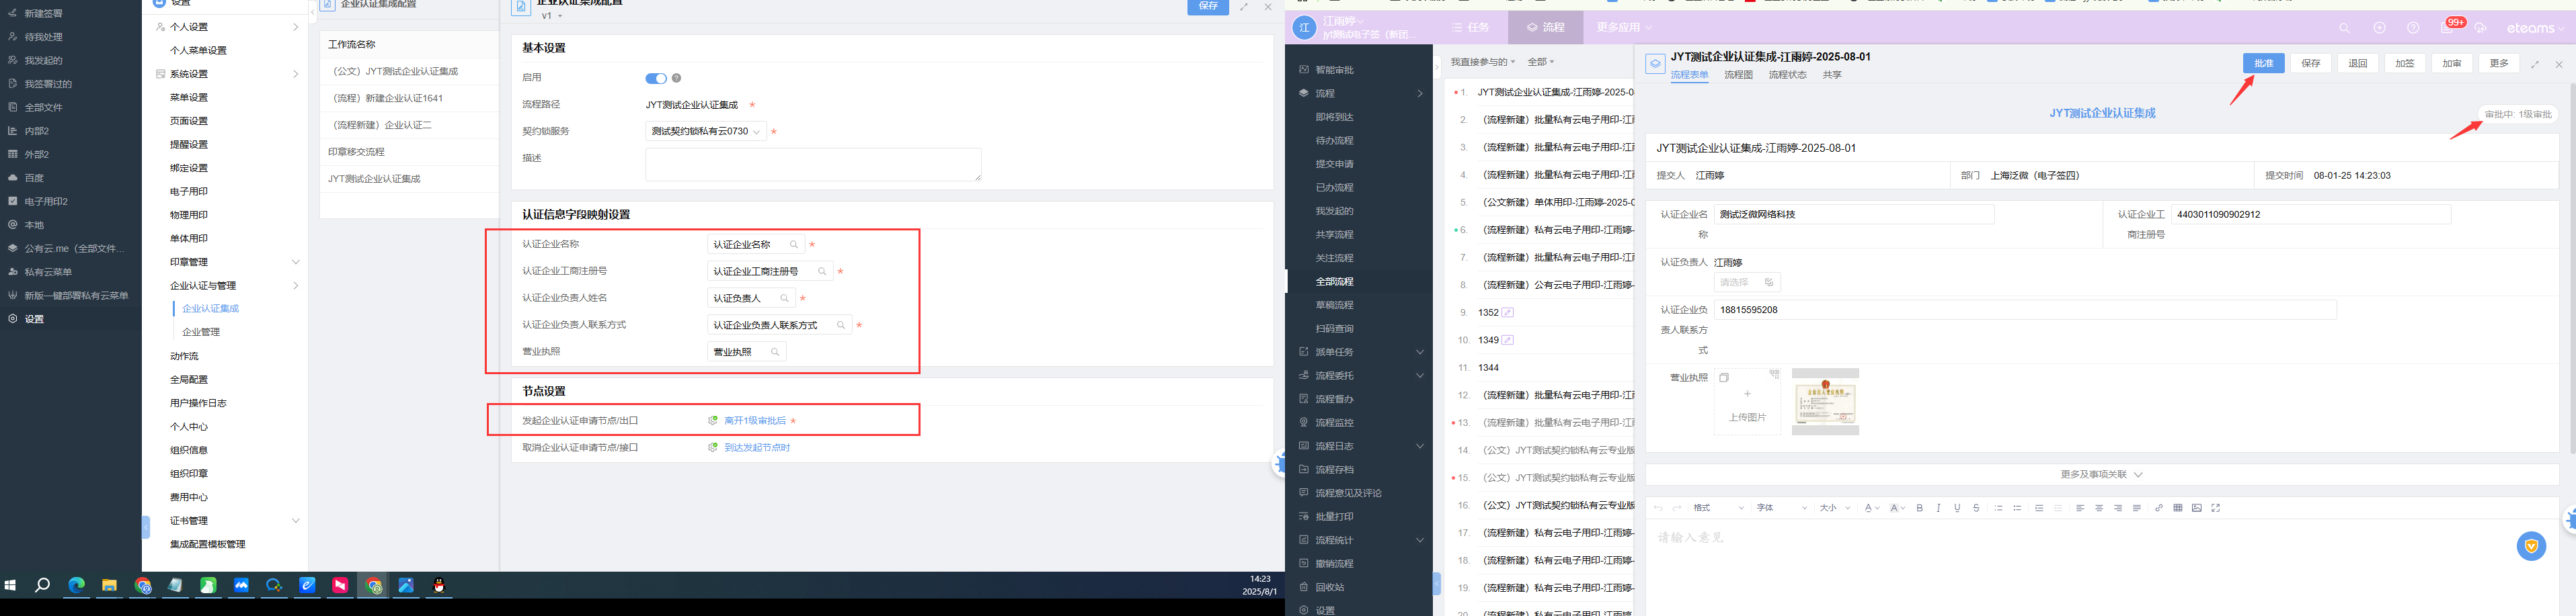2576x616 pixels.
Task: Click the 描述 description text area
Action: pyautogui.click(x=813, y=165)
